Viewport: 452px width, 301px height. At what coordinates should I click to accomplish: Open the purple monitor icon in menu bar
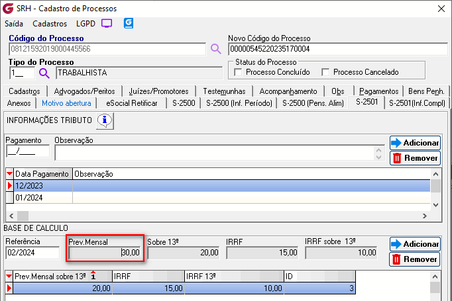(107, 23)
